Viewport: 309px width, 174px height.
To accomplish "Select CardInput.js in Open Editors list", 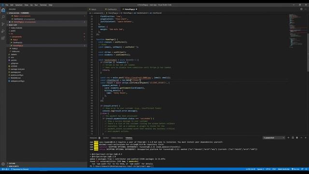I will 47,19.
